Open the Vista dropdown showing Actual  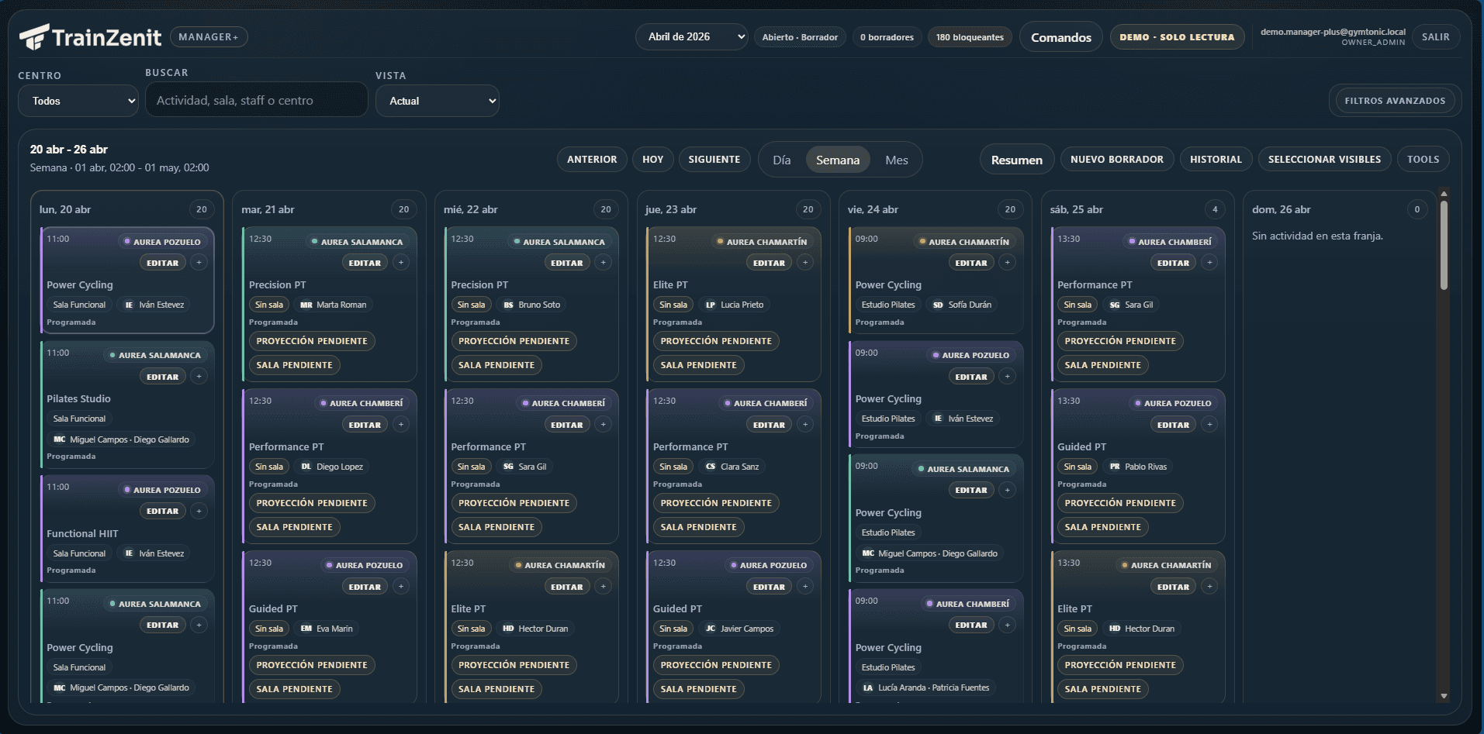pyautogui.click(x=438, y=101)
